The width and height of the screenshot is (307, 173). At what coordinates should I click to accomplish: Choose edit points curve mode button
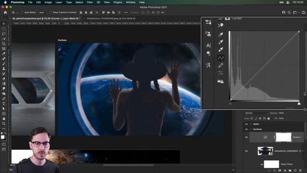coord(221,58)
